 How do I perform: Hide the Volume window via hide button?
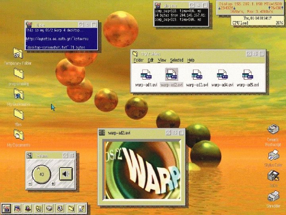pos(65,155)
